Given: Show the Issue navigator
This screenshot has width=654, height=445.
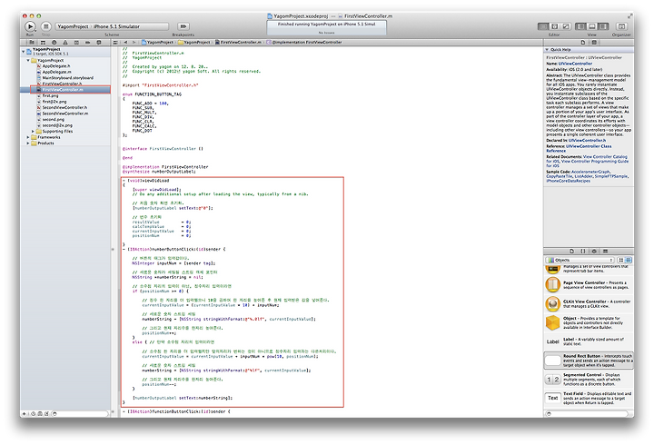Looking at the screenshot, I should pyautogui.click(x=65, y=42).
